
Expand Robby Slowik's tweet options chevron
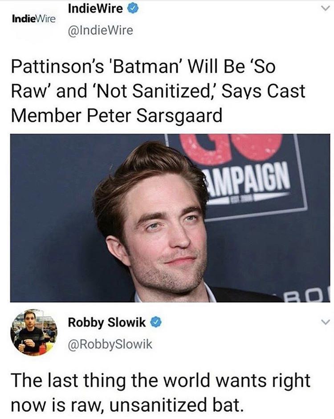(x=325, y=322)
